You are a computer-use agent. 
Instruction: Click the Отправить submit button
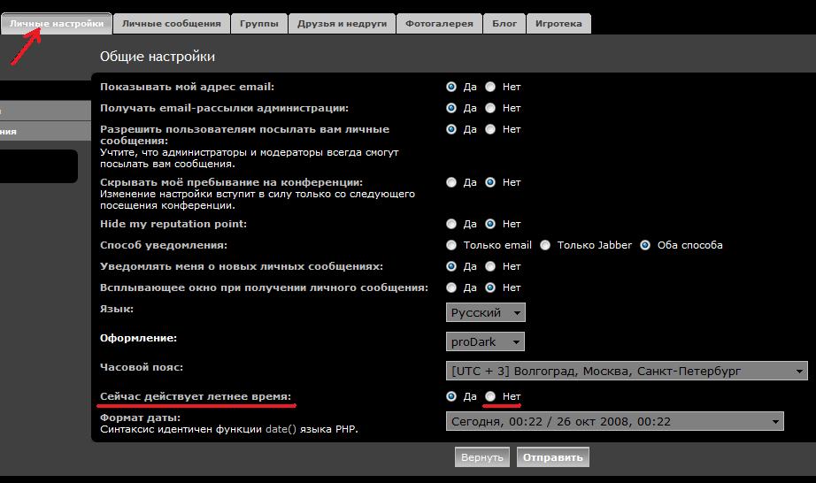coord(553,457)
